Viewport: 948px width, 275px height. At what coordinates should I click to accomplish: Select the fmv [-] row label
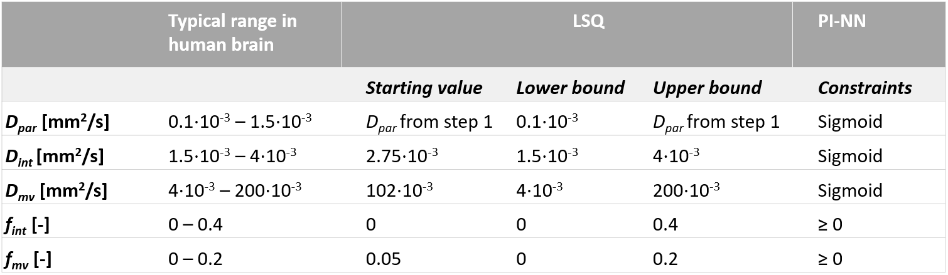[28, 259]
